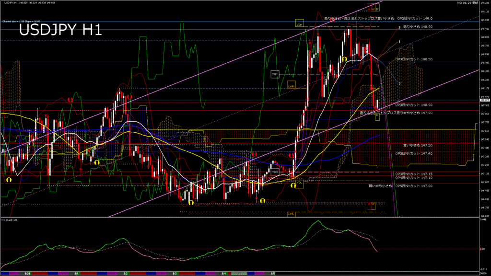Select the YDO marker box
The width and height of the screenshot is (491, 276).
click(275, 172)
